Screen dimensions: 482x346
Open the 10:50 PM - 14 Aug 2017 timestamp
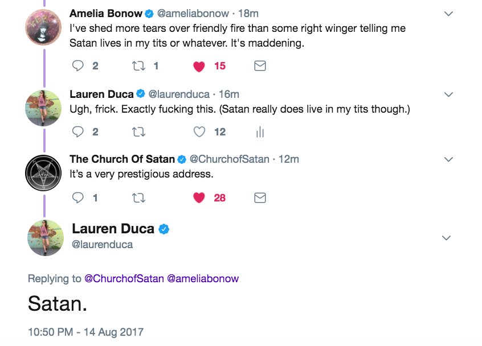point(86,331)
